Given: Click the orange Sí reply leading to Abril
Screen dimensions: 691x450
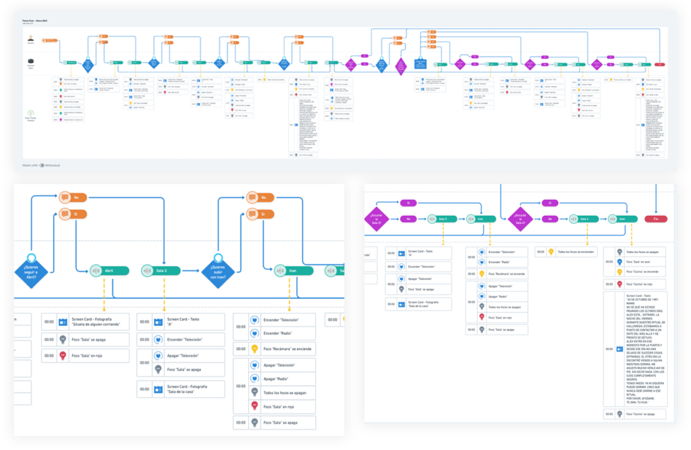Looking at the screenshot, I should 76,214.
